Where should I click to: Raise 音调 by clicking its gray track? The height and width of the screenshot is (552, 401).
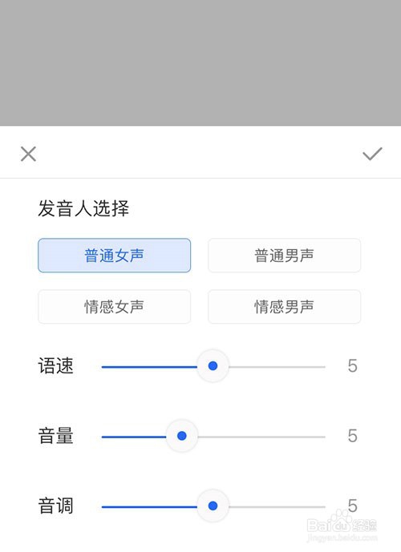coord(277,507)
